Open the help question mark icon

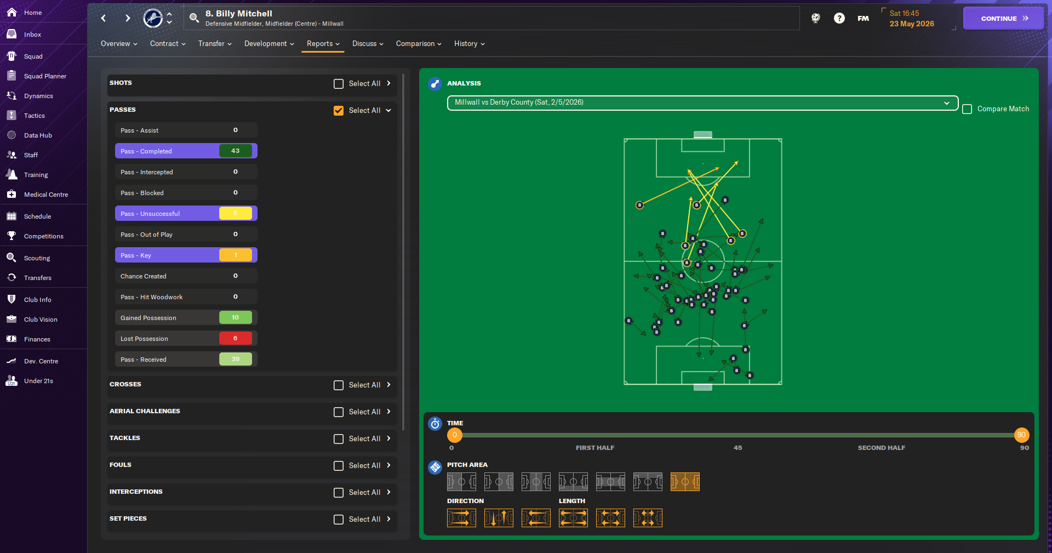(839, 18)
